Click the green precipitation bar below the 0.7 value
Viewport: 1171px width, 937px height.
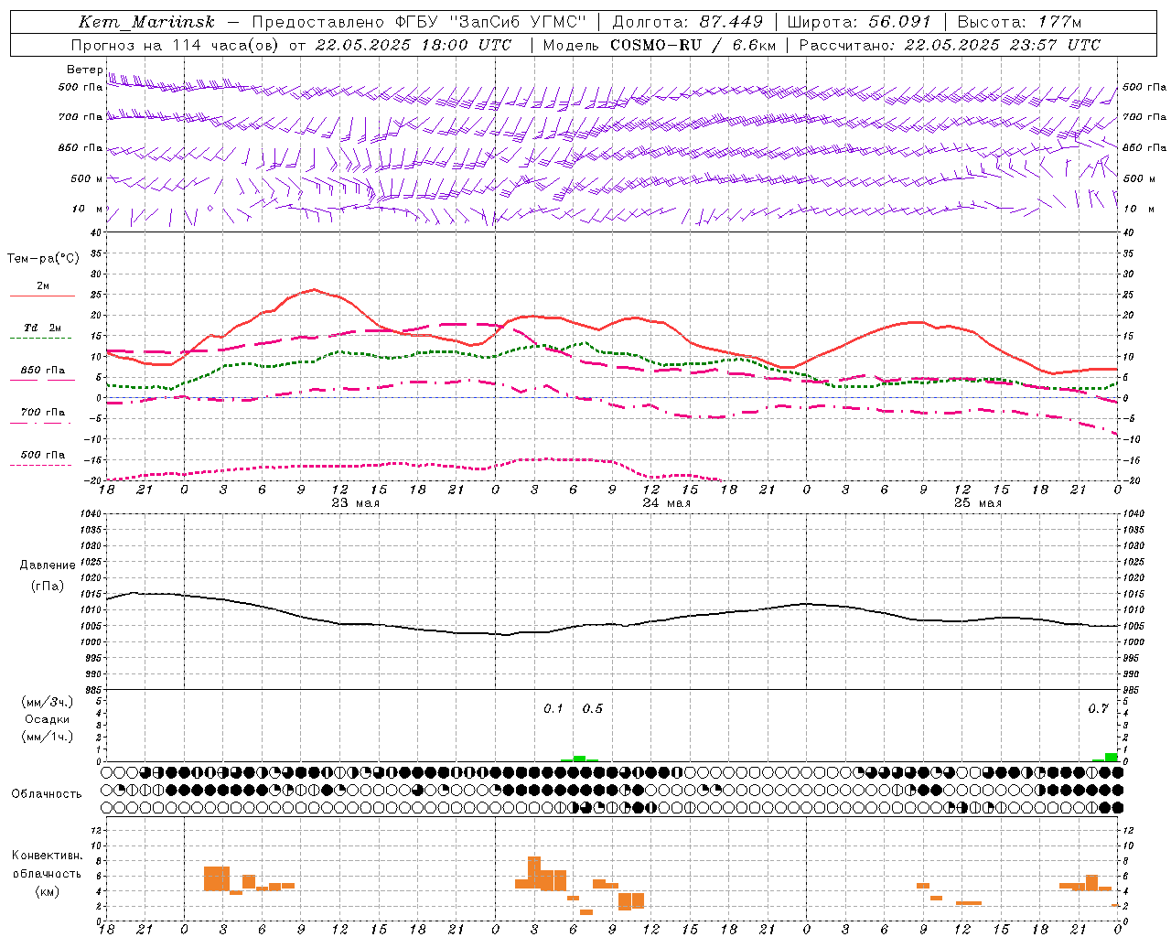[x=1111, y=757]
